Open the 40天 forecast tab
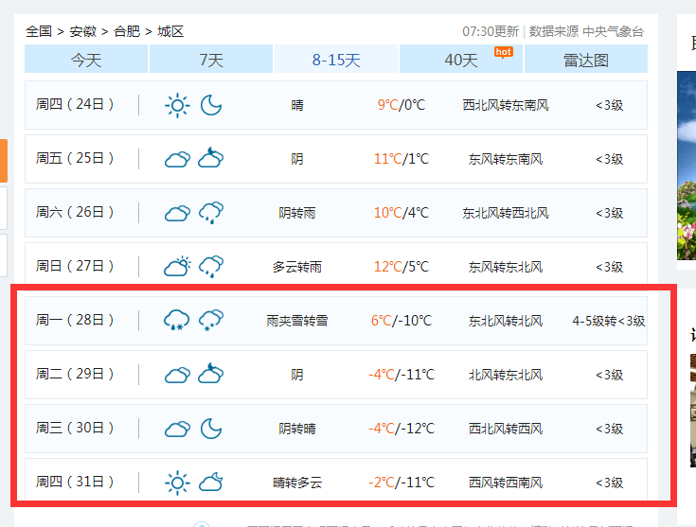 461,59
